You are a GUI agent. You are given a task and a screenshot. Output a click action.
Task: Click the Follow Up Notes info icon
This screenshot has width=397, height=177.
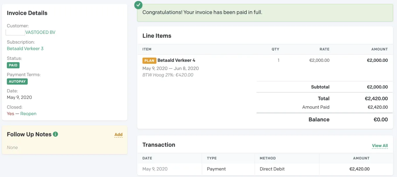(56, 134)
